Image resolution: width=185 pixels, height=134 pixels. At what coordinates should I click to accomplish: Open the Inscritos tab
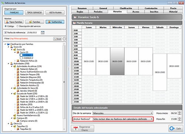154,12
